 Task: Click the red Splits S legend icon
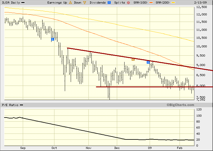coord(128,2)
